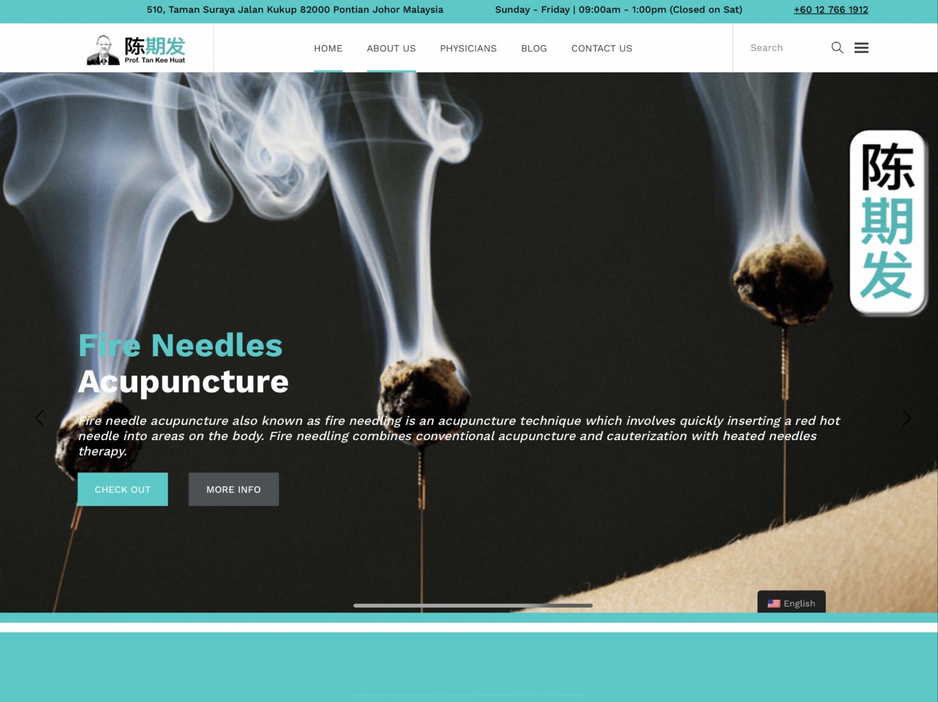The width and height of the screenshot is (938, 702).
Task: Click the US flag icon
Action: (x=773, y=604)
